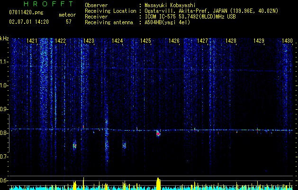Click the Receiver field label

click(x=96, y=17)
